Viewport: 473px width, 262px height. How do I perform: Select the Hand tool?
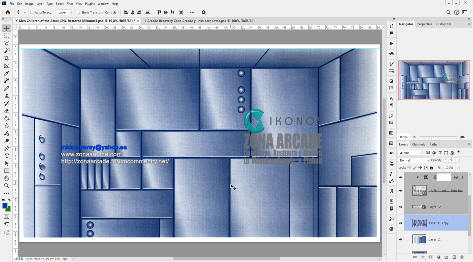(6, 178)
